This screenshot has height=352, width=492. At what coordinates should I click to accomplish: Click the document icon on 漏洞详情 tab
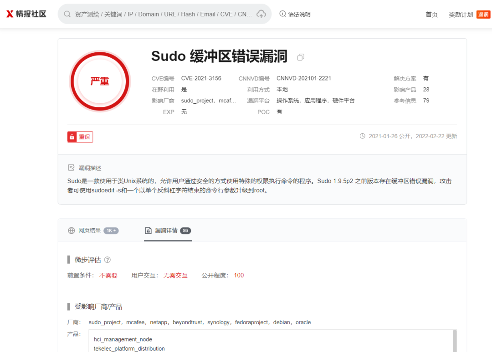tap(148, 231)
